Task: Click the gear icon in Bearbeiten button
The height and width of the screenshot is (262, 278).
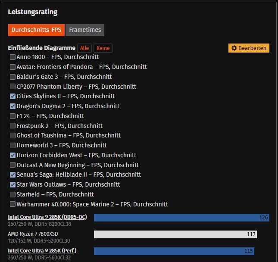Action: pyautogui.click(x=234, y=48)
